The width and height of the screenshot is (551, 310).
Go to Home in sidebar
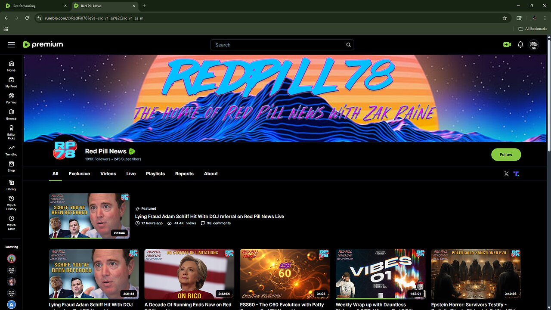click(11, 66)
